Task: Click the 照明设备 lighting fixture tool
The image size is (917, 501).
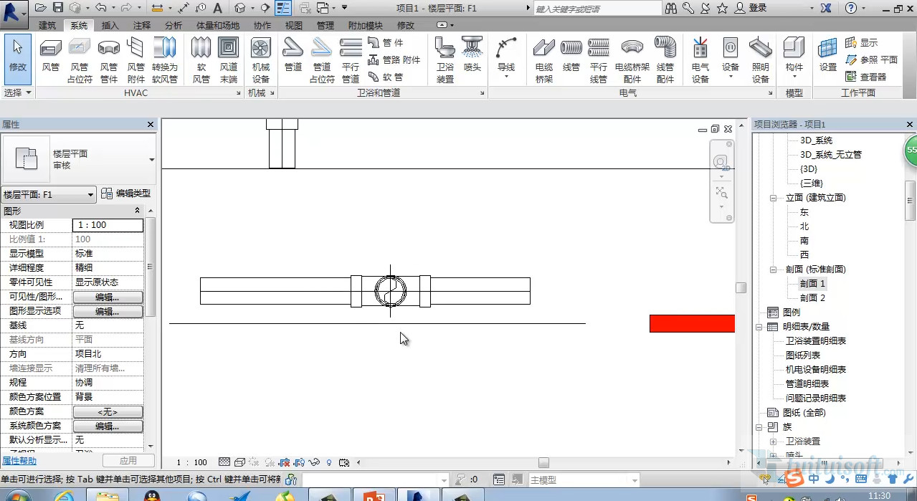Action: (760, 59)
